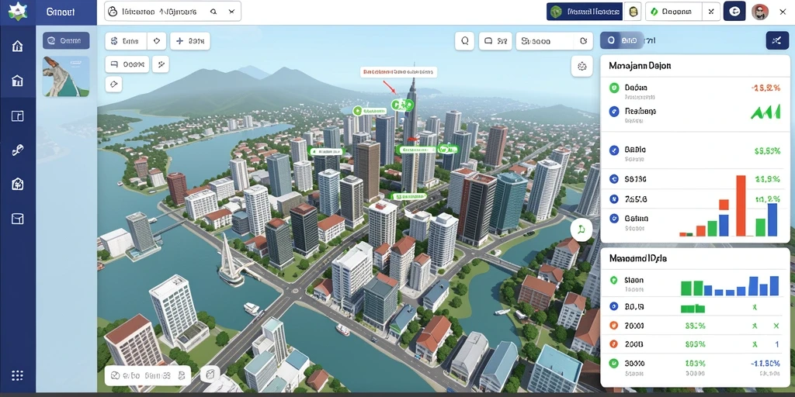Screen dimensions: 795x397
Task: Click the panel layout icon in sidebar
Action: click(17, 116)
